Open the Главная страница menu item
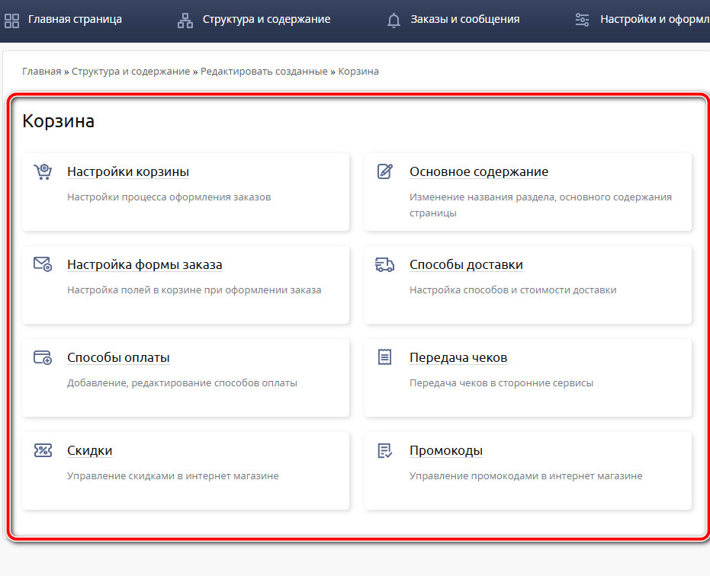This screenshot has width=710, height=576. pos(75,20)
